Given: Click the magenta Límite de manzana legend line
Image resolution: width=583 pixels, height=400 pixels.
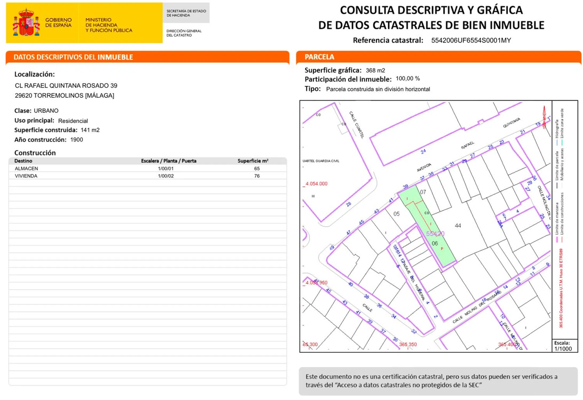Looking at the screenshot, I should coord(557,239).
